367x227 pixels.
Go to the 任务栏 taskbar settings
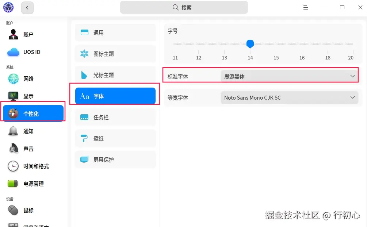(x=115, y=117)
